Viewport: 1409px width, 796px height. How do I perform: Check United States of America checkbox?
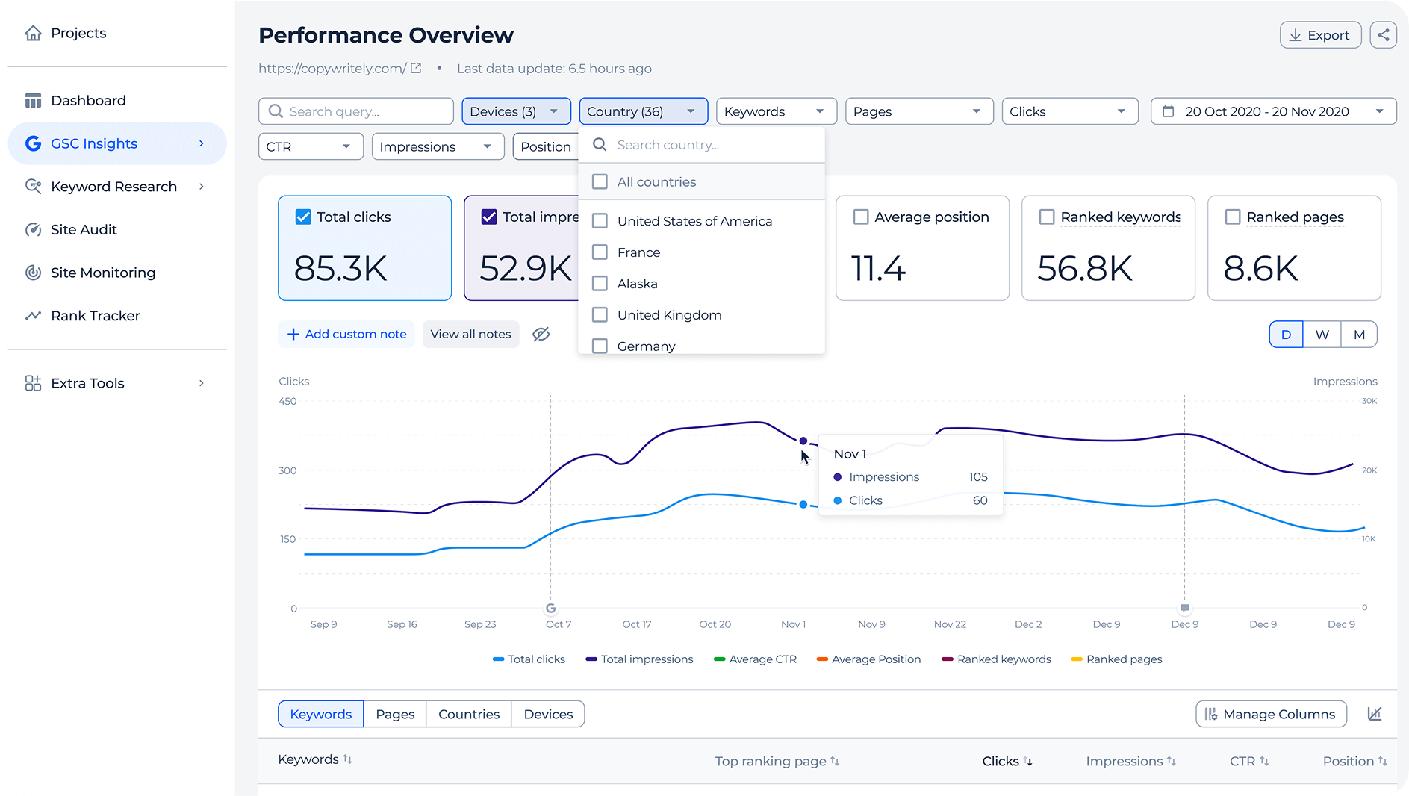pyautogui.click(x=600, y=221)
